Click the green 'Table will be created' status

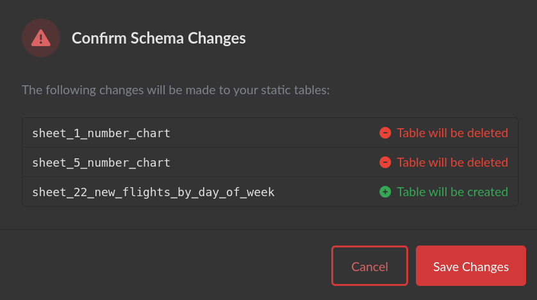(x=452, y=192)
